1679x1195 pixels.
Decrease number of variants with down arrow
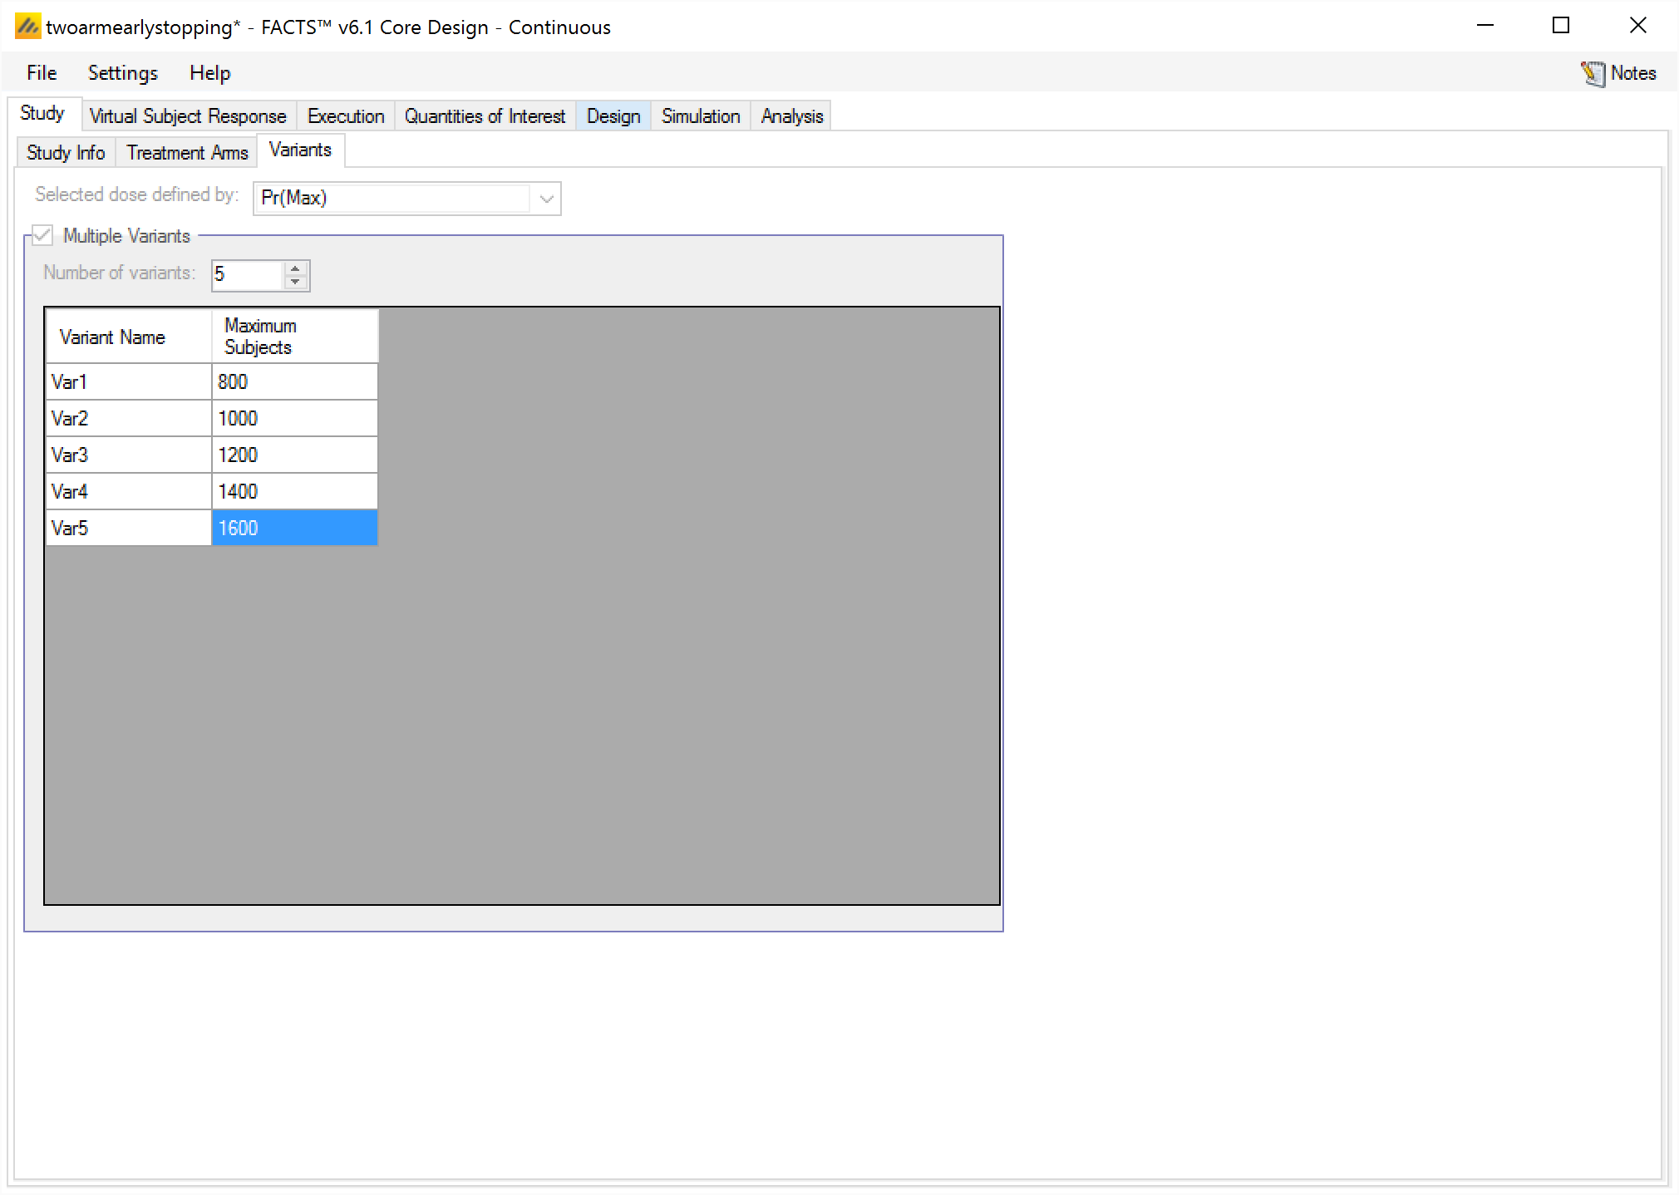coord(296,282)
